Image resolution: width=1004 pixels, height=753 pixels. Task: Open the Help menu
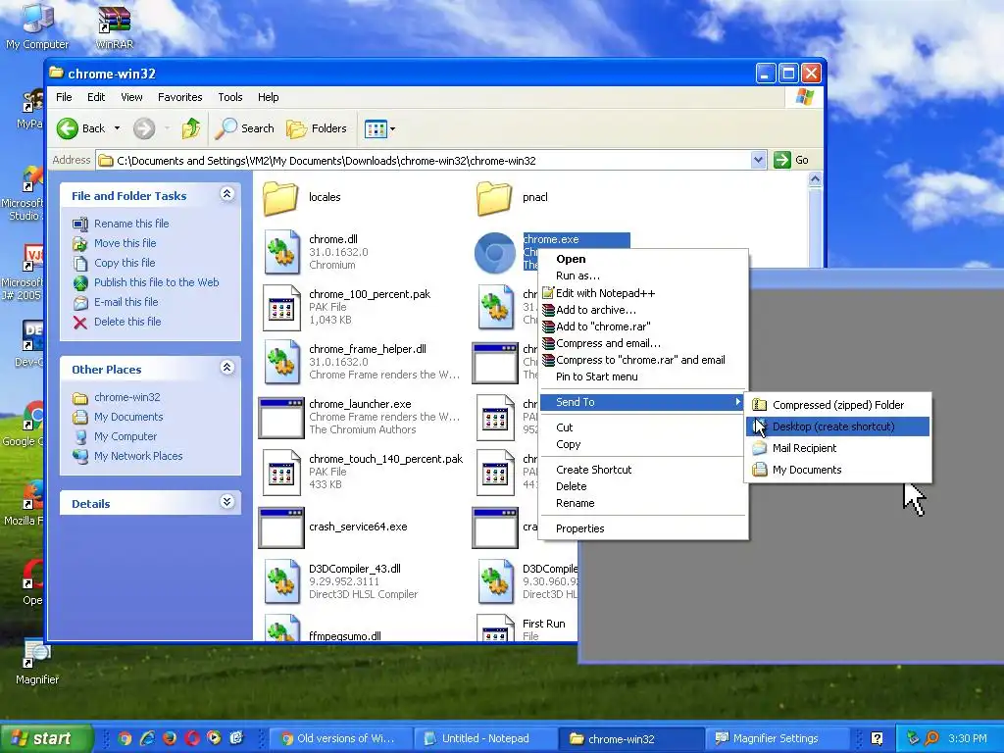point(269,97)
